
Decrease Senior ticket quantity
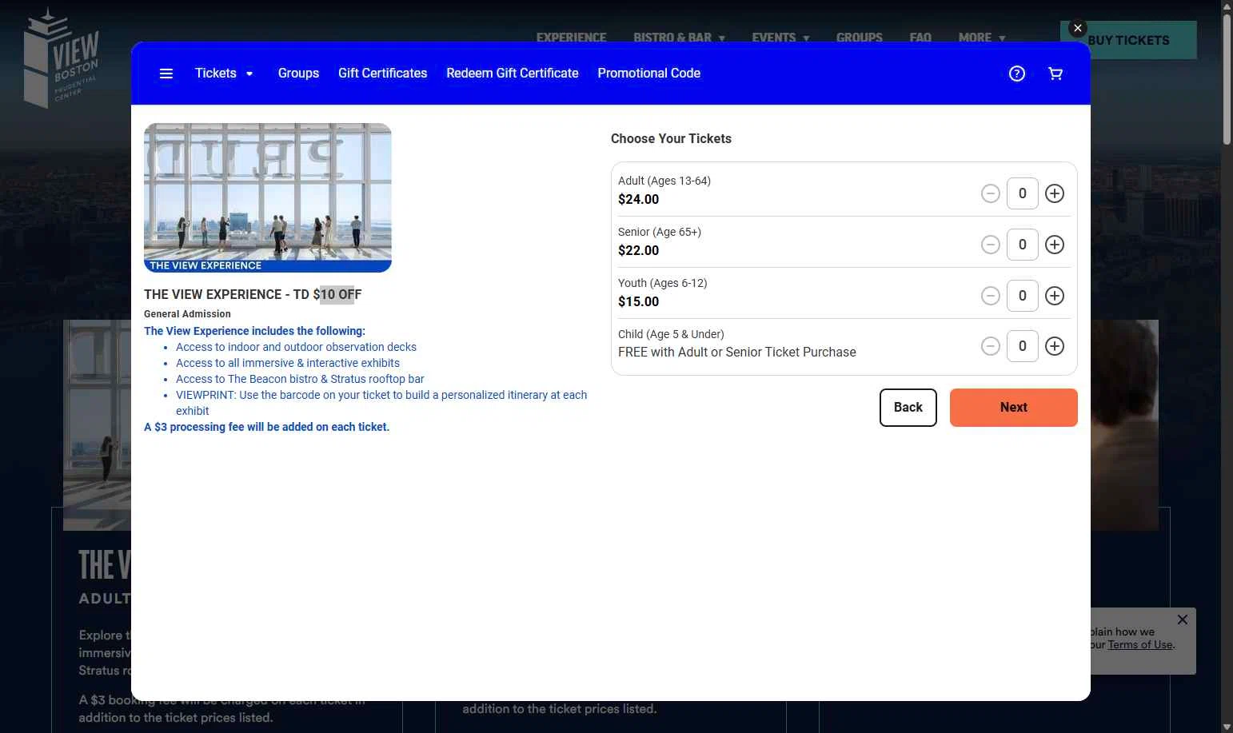pyautogui.click(x=991, y=245)
